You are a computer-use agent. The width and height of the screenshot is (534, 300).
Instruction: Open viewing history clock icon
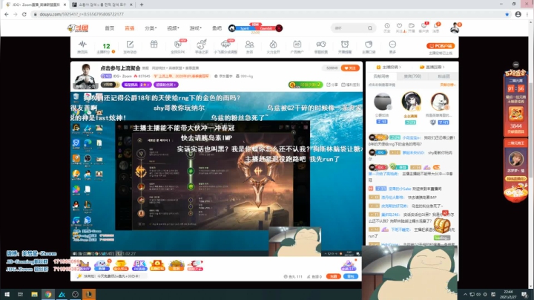pos(387,27)
